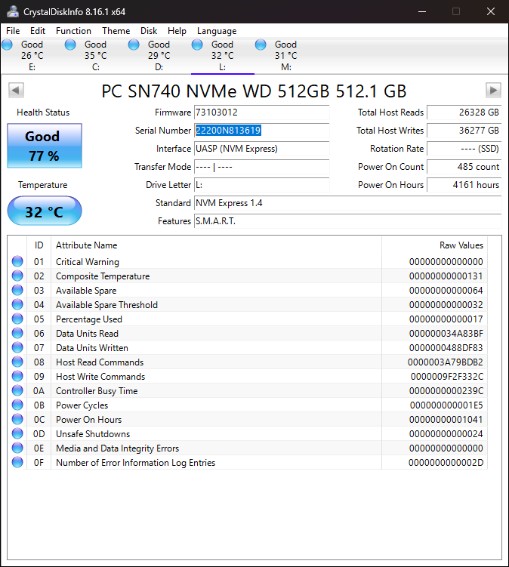This screenshot has height=567, width=509.
Task: Click status orb of Available Spare Threshold row
Action: click(x=17, y=304)
